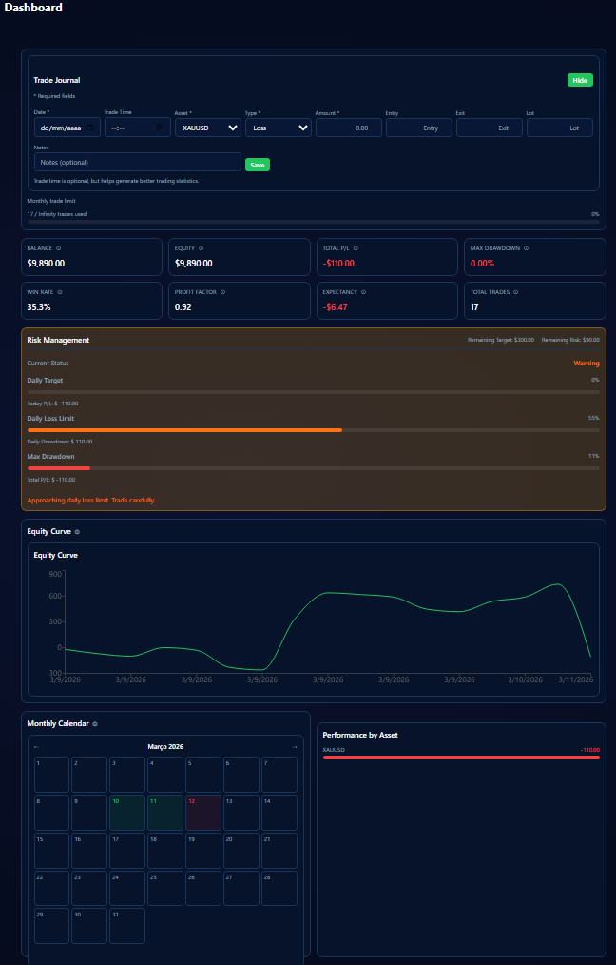
Task: Click the Expectancy info icon
Action: click(x=363, y=292)
